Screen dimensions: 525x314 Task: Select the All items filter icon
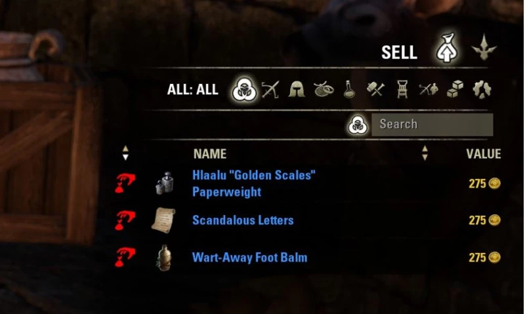[x=244, y=89]
